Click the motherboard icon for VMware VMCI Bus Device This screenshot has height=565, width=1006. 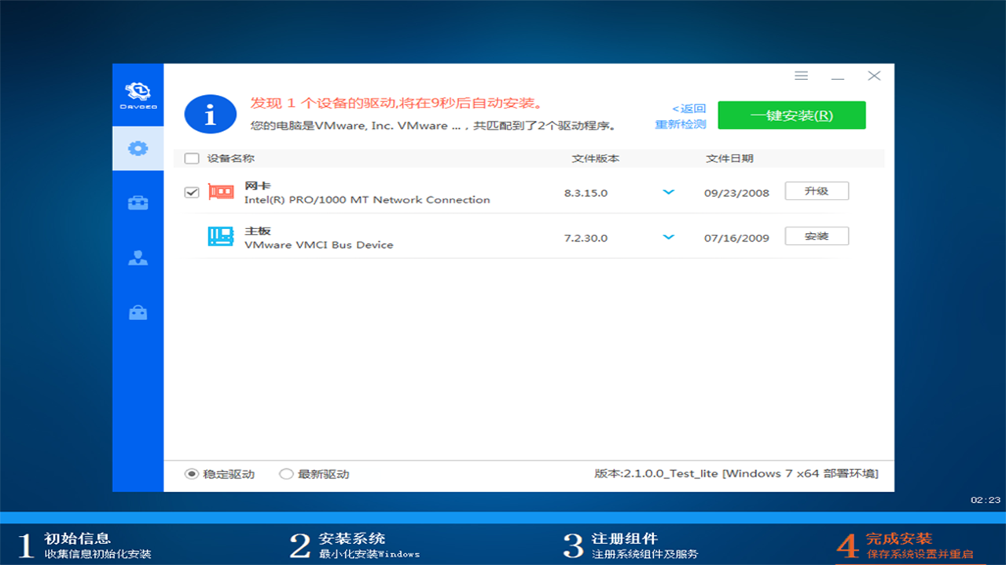click(220, 236)
